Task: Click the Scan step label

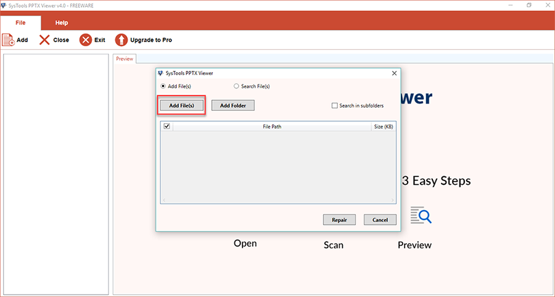Action: (334, 245)
